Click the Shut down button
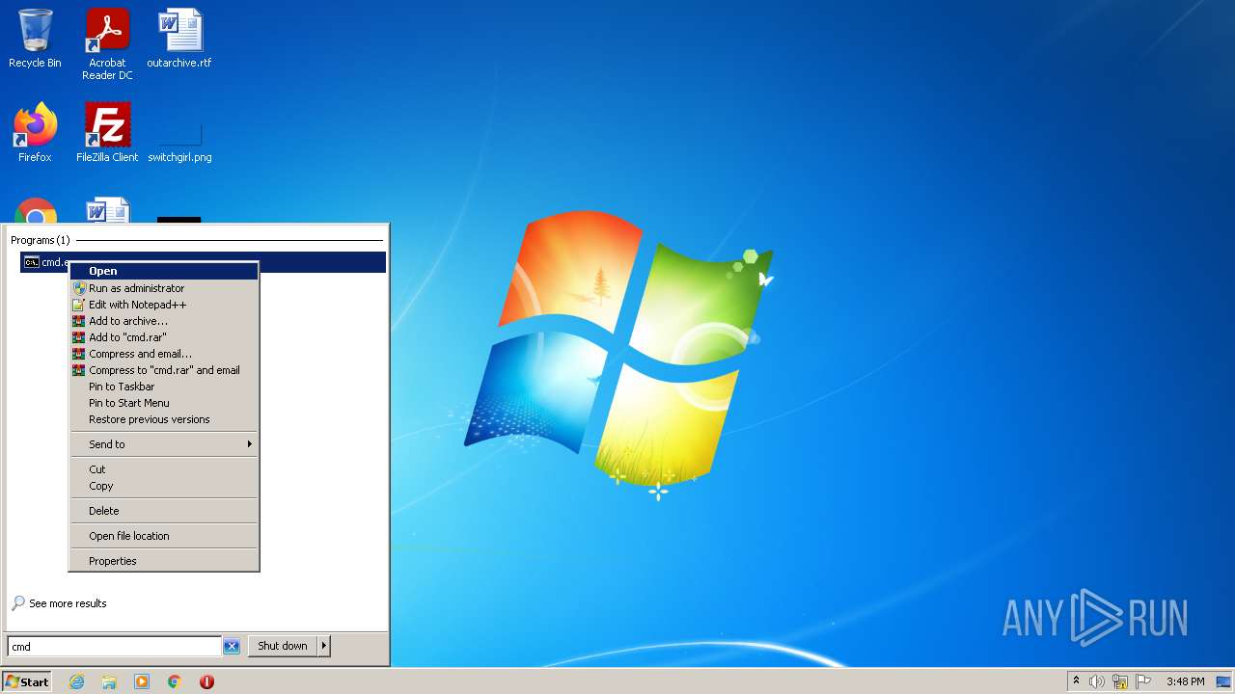The image size is (1235, 694). pos(283,646)
